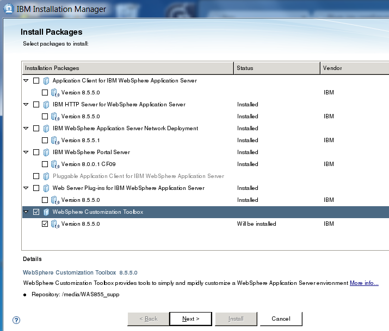
Task: Open the help question mark icon
Action: [x=16, y=320]
